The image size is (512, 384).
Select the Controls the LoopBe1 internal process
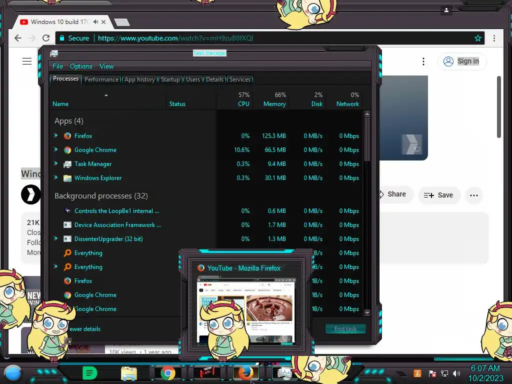(x=205, y=211)
